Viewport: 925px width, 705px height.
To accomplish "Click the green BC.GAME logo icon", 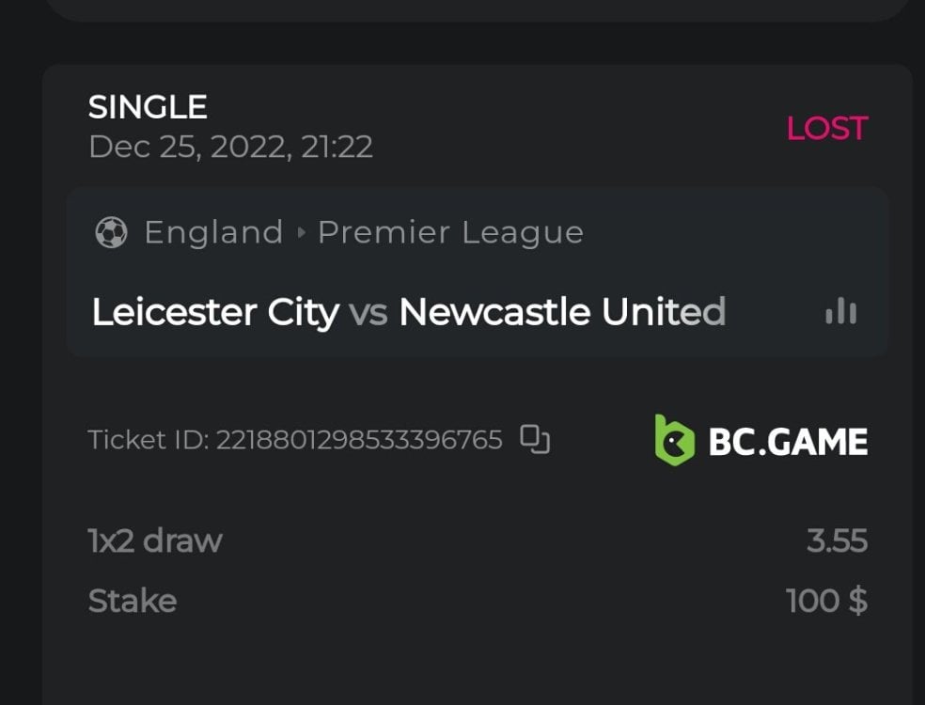I will point(674,440).
